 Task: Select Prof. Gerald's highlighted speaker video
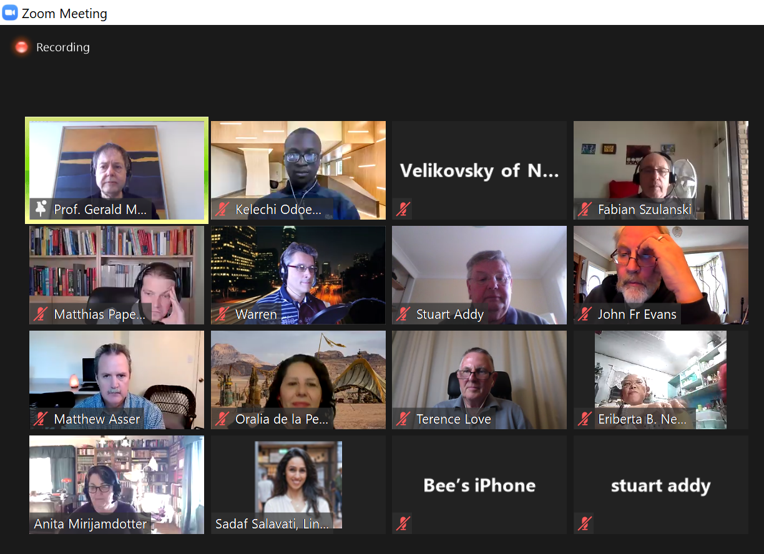pyautogui.click(x=117, y=170)
